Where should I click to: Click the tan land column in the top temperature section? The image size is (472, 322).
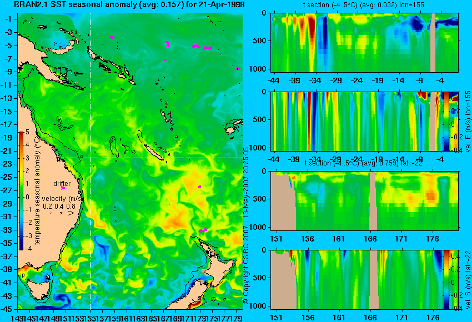(433, 42)
